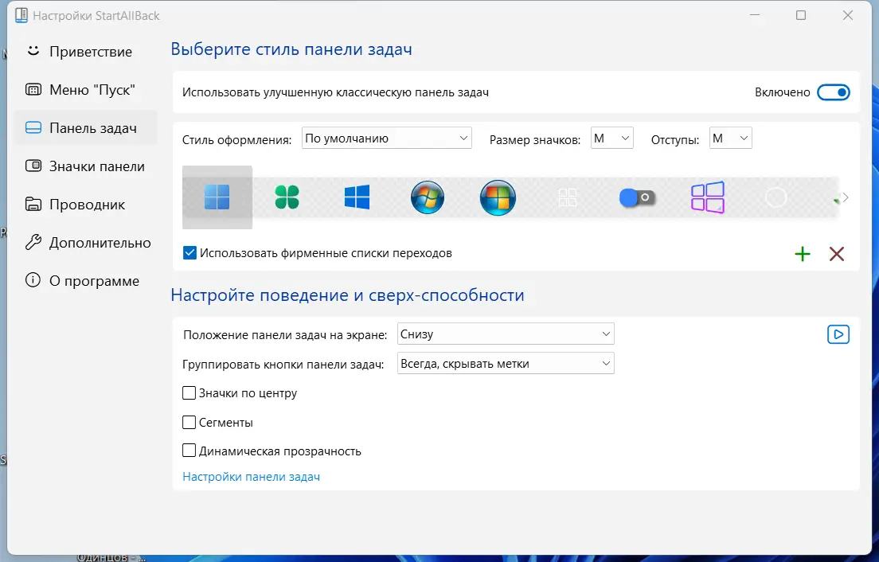Open the taskbar position dropdown
Viewport: 879px width, 562px height.
(506, 334)
